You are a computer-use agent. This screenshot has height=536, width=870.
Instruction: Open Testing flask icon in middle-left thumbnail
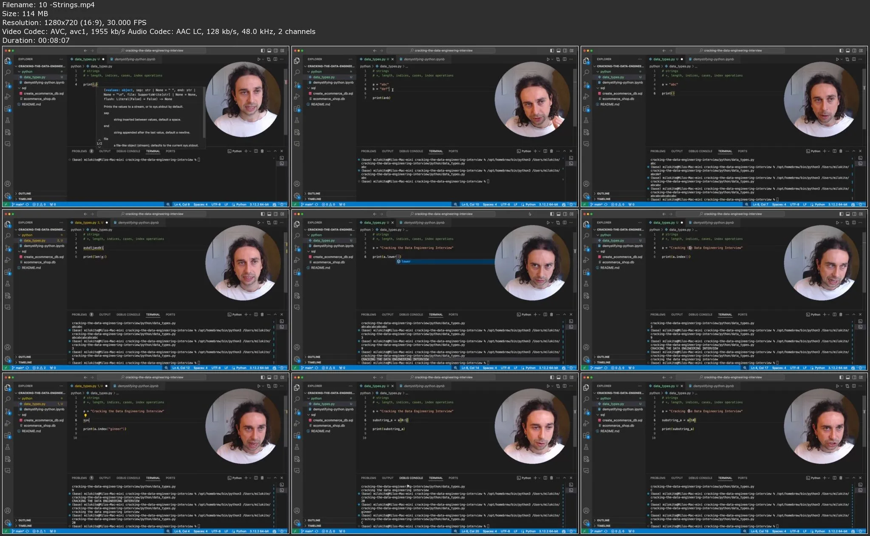[8, 283]
